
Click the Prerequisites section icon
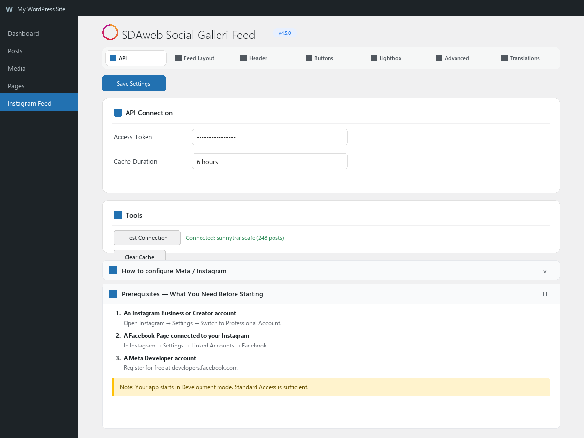tap(113, 294)
